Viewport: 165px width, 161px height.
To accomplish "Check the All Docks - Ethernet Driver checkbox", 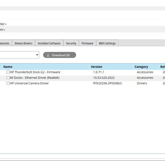I will pos(8,77).
